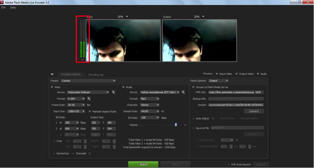The image size is (314, 168).
Task: Open Timecode settings wrench icon
Action: coord(90,153)
